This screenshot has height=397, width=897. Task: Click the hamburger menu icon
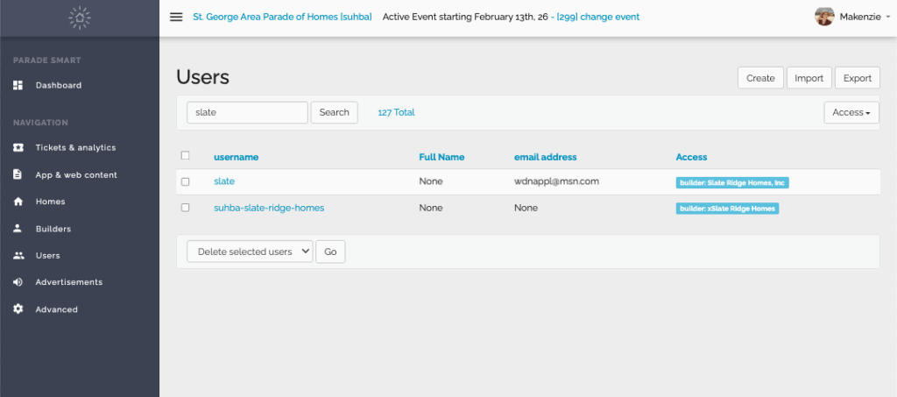tap(176, 17)
